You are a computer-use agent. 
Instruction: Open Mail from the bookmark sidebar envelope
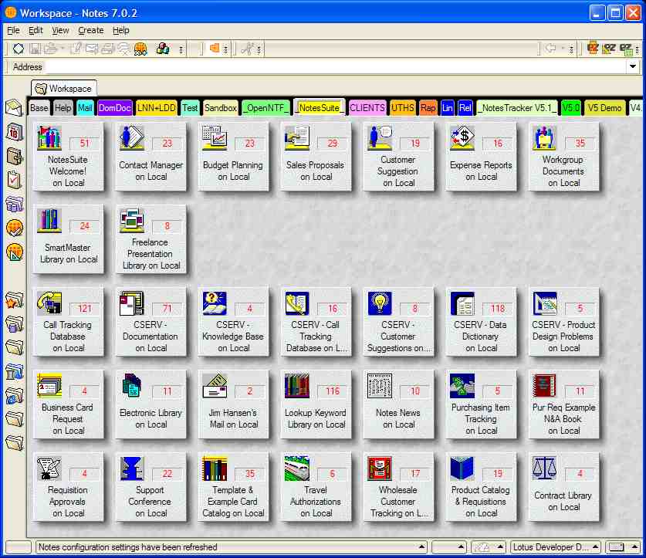tap(14, 108)
